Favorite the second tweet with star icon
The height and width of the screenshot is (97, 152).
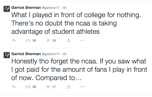pyautogui.click(x=48, y=86)
